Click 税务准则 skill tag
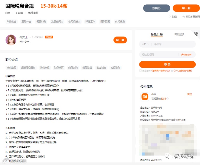 (x=115, y=68)
